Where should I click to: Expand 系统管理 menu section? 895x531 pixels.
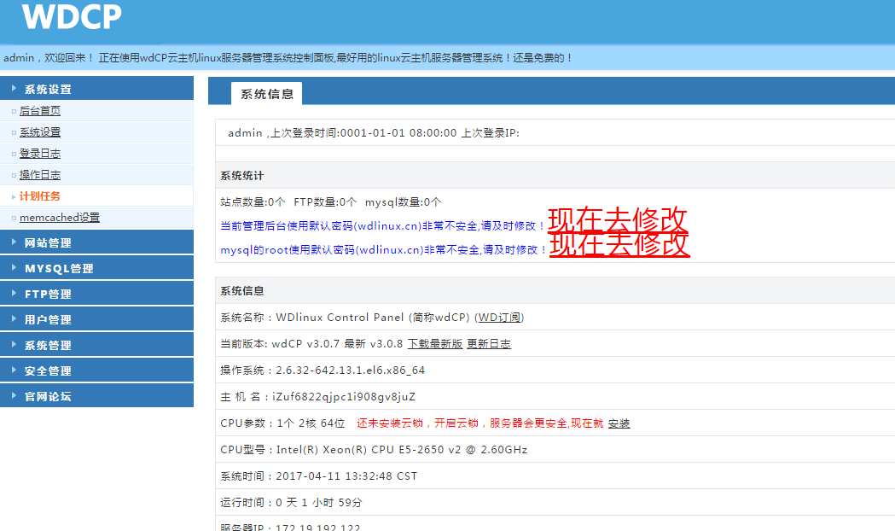96,345
